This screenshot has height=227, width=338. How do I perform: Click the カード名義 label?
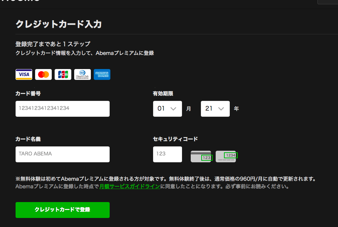tap(28, 139)
